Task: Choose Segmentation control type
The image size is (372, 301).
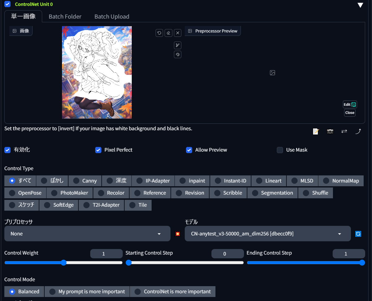Action: pyautogui.click(x=272, y=193)
